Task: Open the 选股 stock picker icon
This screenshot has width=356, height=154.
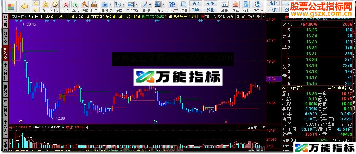Action: [158, 4]
